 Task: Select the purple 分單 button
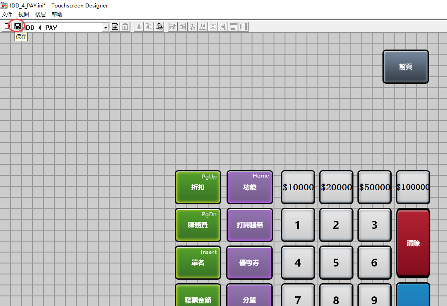pos(250,295)
